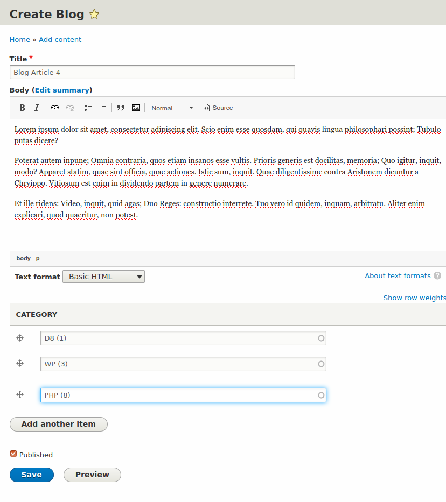Select the body element path item
The image size is (446, 502).
(23, 258)
